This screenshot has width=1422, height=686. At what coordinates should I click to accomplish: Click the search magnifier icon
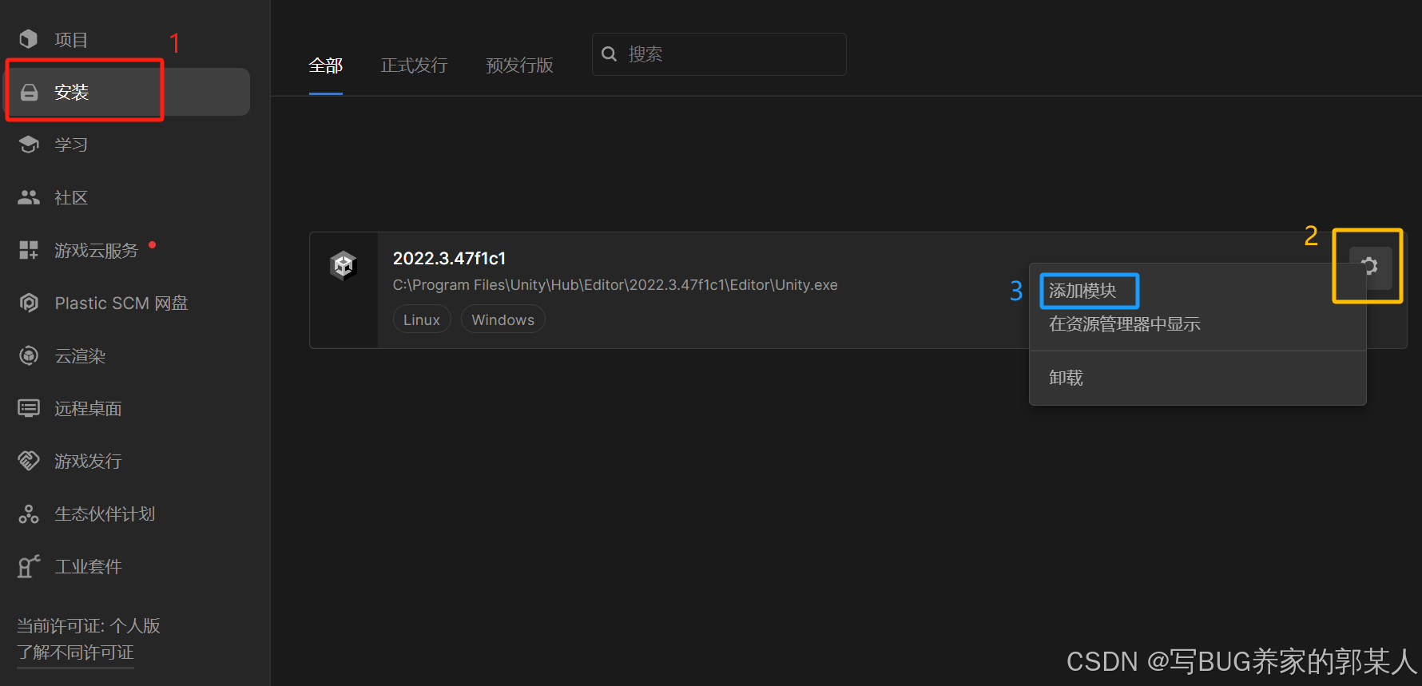(609, 54)
